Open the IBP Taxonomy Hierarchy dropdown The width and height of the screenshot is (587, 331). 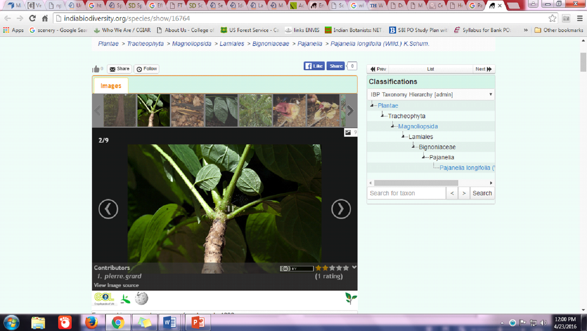[431, 95]
